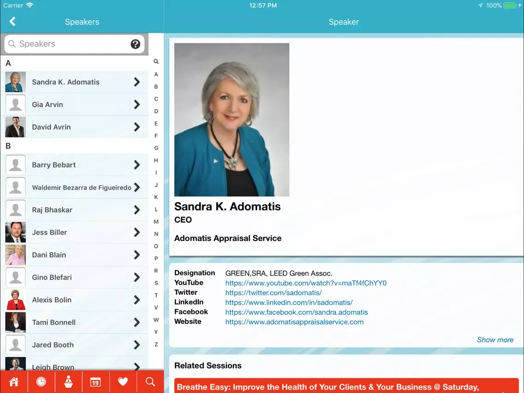Tap David Avrin's photo thumbnail
Screen dimensions: 524x393
(15, 127)
